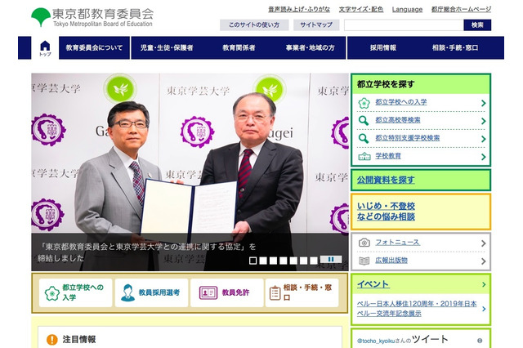Screen dimensions: 523x348
Task: Select the fifth slideshow indicator square
Action: (293, 261)
